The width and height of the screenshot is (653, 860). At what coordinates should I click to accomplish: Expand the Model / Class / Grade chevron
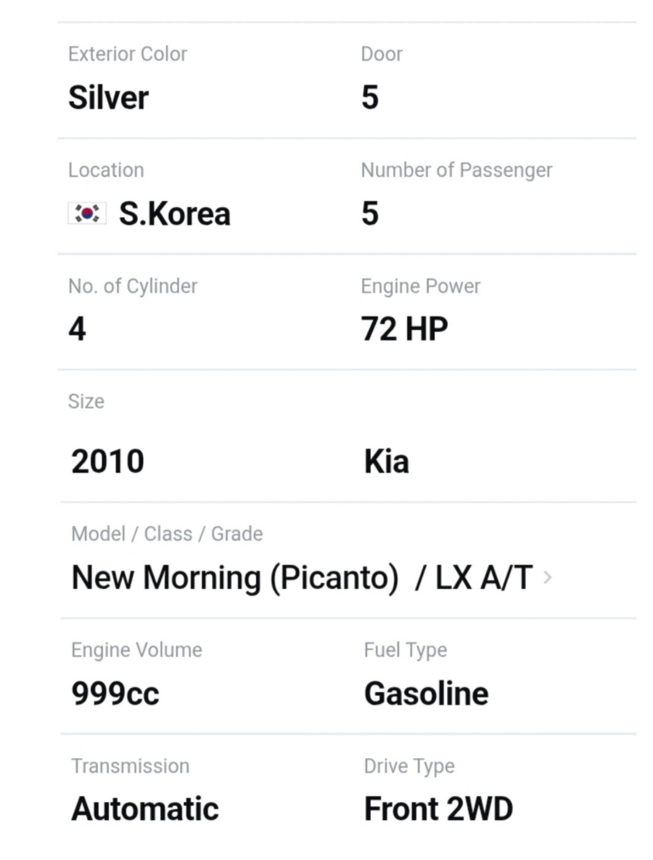point(547,577)
